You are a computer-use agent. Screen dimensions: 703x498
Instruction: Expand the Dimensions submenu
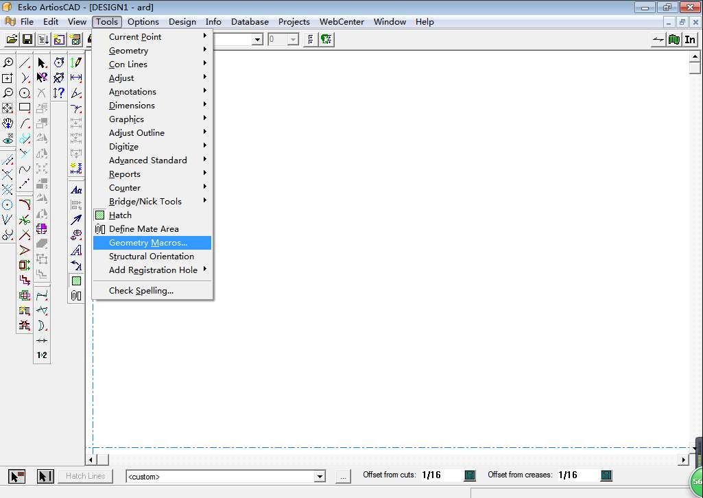coord(152,106)
